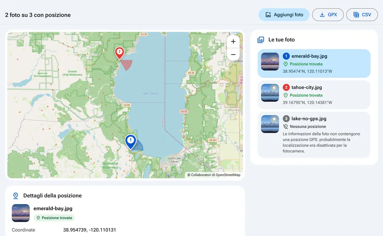383x236 pixels.
Task: Zoom in on the map
Action: pos(233,41)
